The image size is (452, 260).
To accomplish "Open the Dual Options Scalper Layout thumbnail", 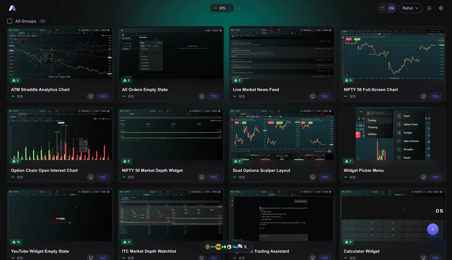I will [282, 134].
